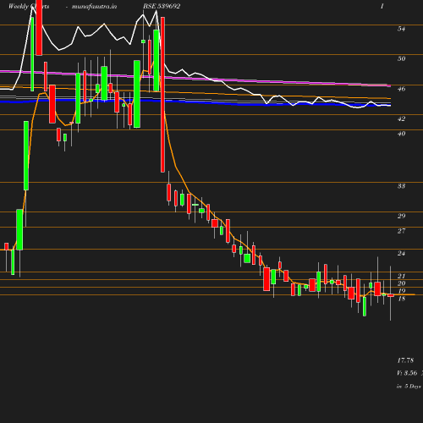Click the 21 price axis label

tap(401, 276)
